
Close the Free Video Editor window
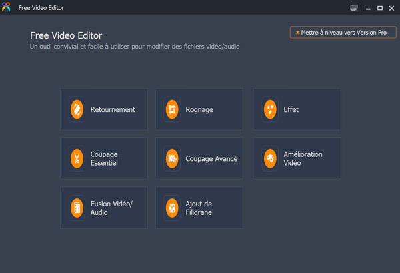(x=391, y=8)
